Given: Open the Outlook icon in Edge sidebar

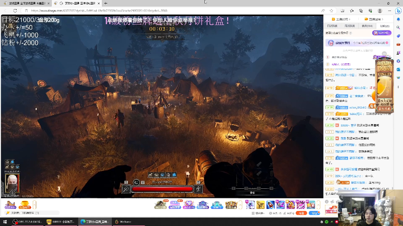Looking at the screenshot, I should pyautogui.click(x=398, y=69).
